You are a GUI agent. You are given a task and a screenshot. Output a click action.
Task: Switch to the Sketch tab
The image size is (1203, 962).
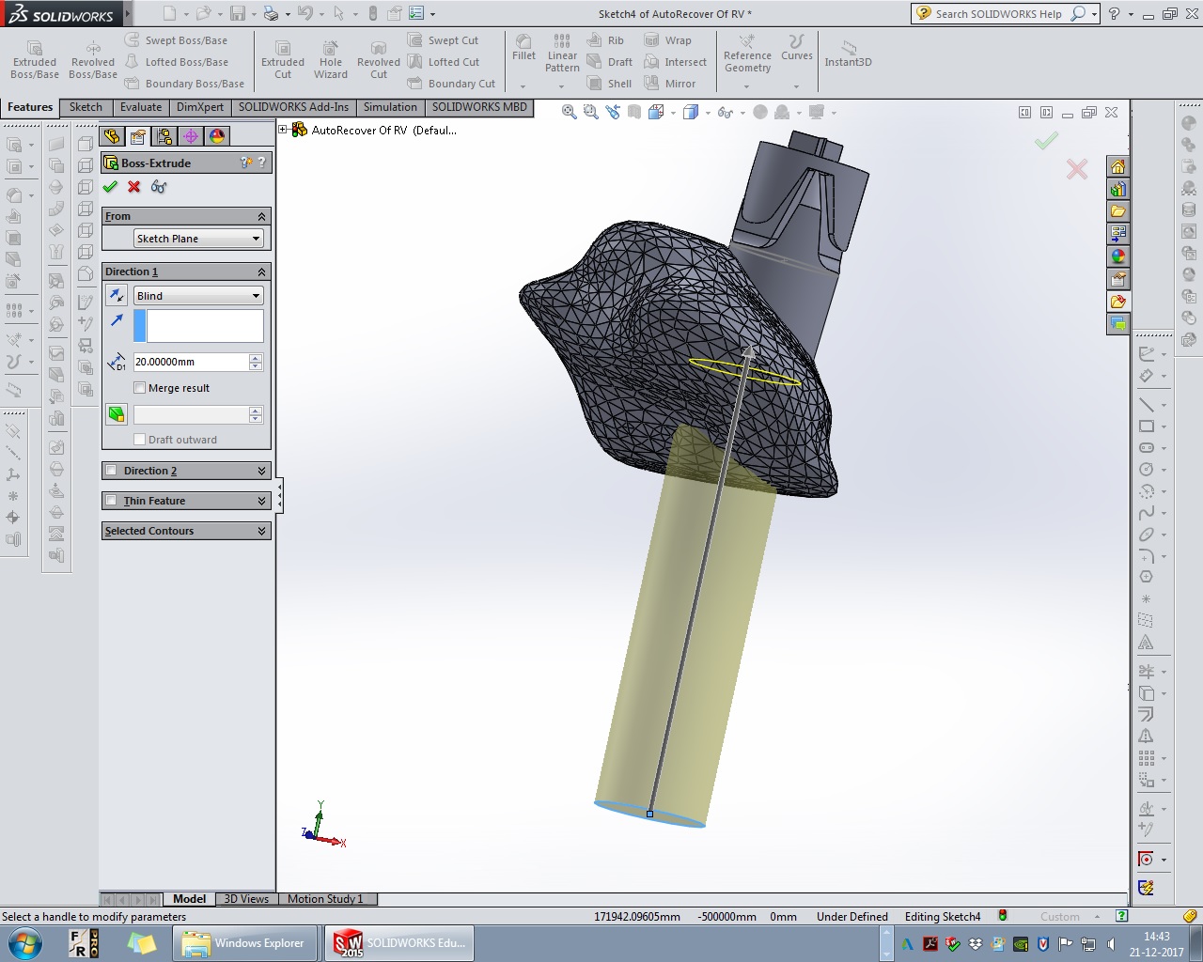[86, 107]
